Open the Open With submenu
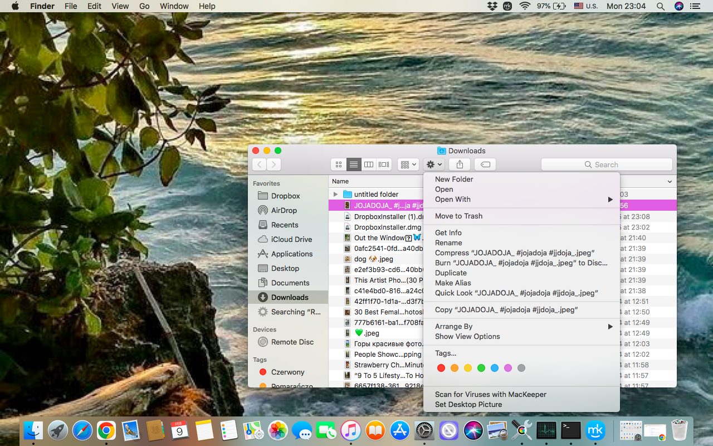The image size is (713, 446). 452,199
